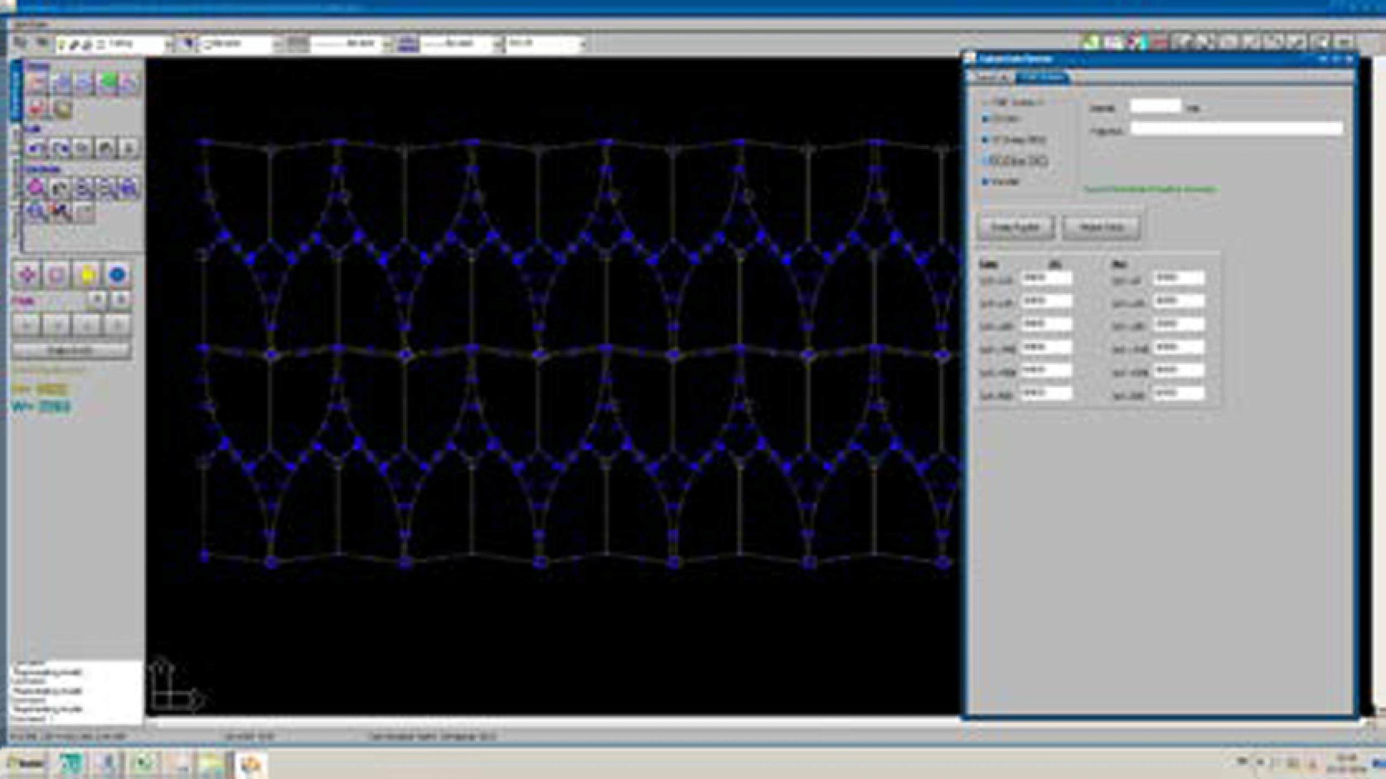The image size is (1386, 779).
Task: Click the first value field in the dialog's left column
Action: [x=1046, y=278]
